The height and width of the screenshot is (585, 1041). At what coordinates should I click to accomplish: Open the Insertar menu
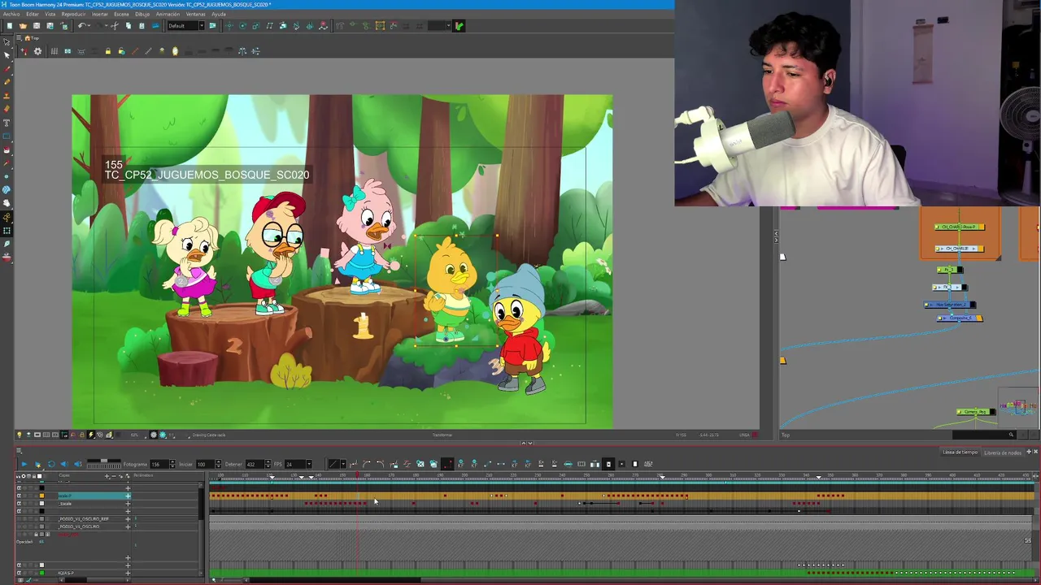coord(99,14)
